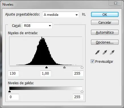Open the Canal RGB dropdown
Viewport: 124px width, 108px height.
point(37,25)
